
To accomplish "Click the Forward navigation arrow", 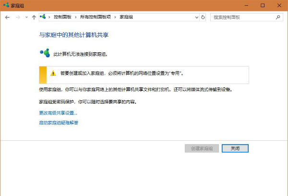I will (18, 17).
